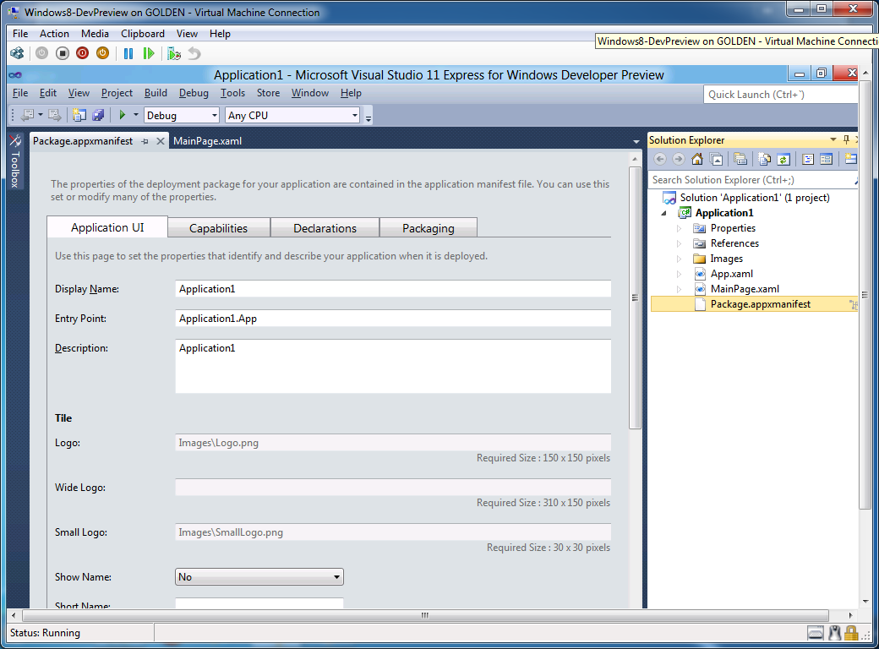Expand the App.xaml node
This screenshot has width=879, height=649.
click(679, 274)
